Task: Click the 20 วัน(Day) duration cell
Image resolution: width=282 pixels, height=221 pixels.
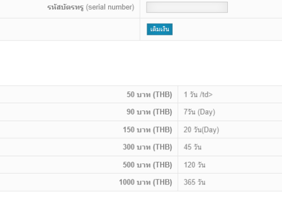Action: tap(230, 130)
